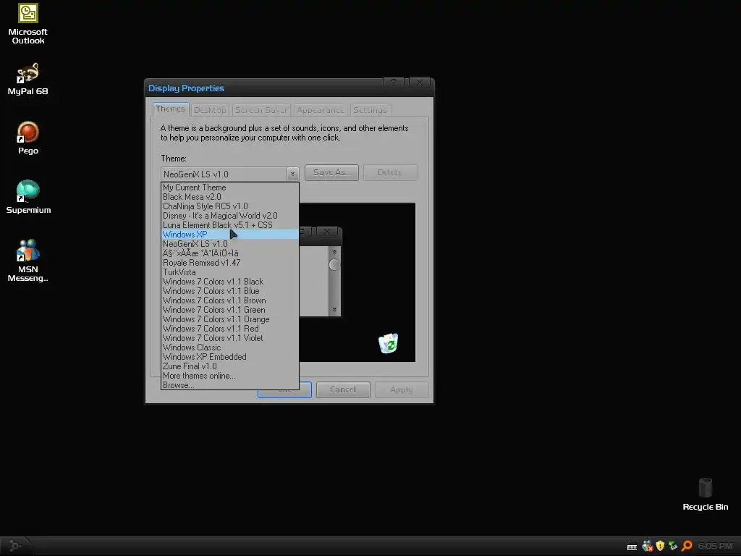Click the preview scrollbar thumb
Screen dimensions: 741x556
(x=334, y=265)
